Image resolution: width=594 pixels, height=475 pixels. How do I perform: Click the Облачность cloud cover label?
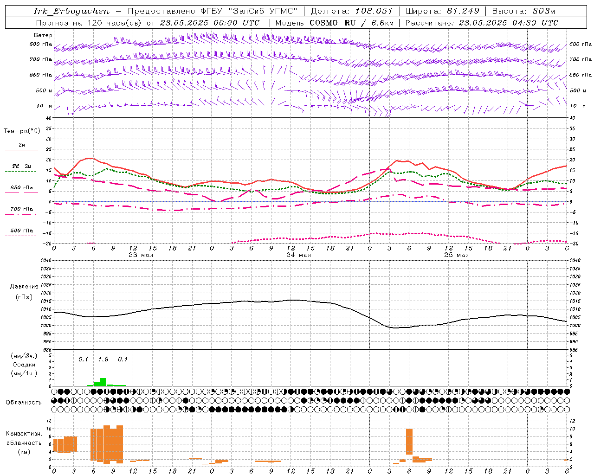24,402
